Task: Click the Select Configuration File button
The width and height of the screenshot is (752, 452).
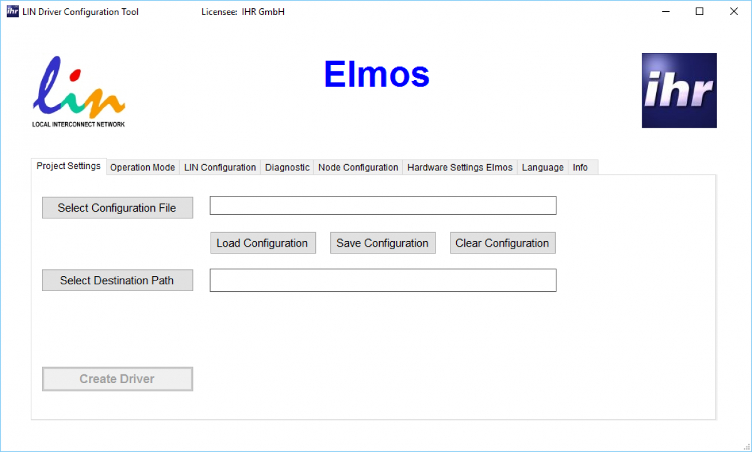Action: pos(117,207)
